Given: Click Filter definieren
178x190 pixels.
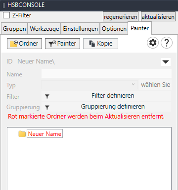Looking at the screenshot, I should click(106, 96).
